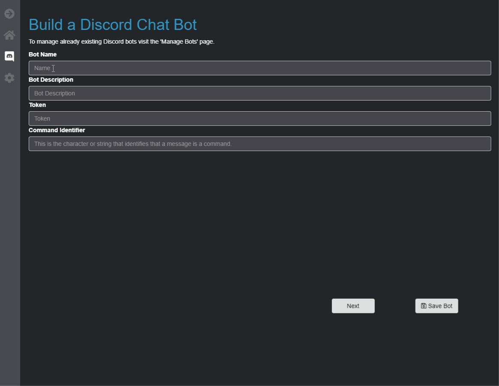The image size is (499, 386).
Task: Save the bot with Save Bot
Action: (x=436, y=306)
